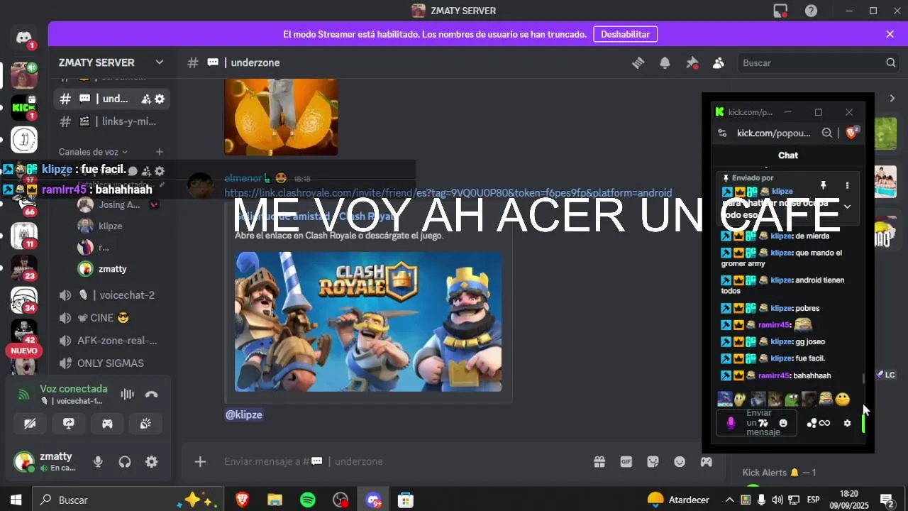The width and height of the screenshot is (908, 511).
Task: Join the voicechat-2 voice channel
Action: [111, 295]
